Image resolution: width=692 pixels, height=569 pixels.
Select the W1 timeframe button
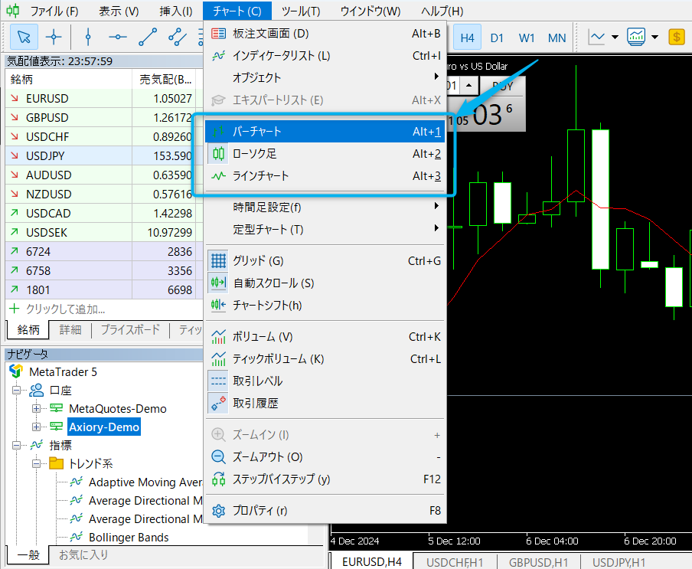point(527,38)
